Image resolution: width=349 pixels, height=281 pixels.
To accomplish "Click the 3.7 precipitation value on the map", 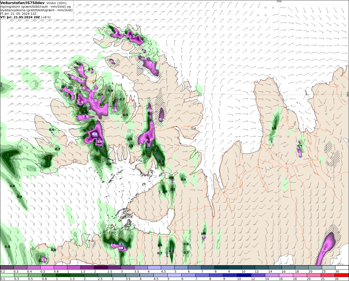I will 103,147.
